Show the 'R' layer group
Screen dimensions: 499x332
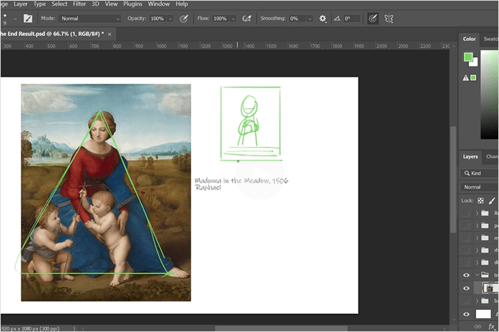pos(466,213)
